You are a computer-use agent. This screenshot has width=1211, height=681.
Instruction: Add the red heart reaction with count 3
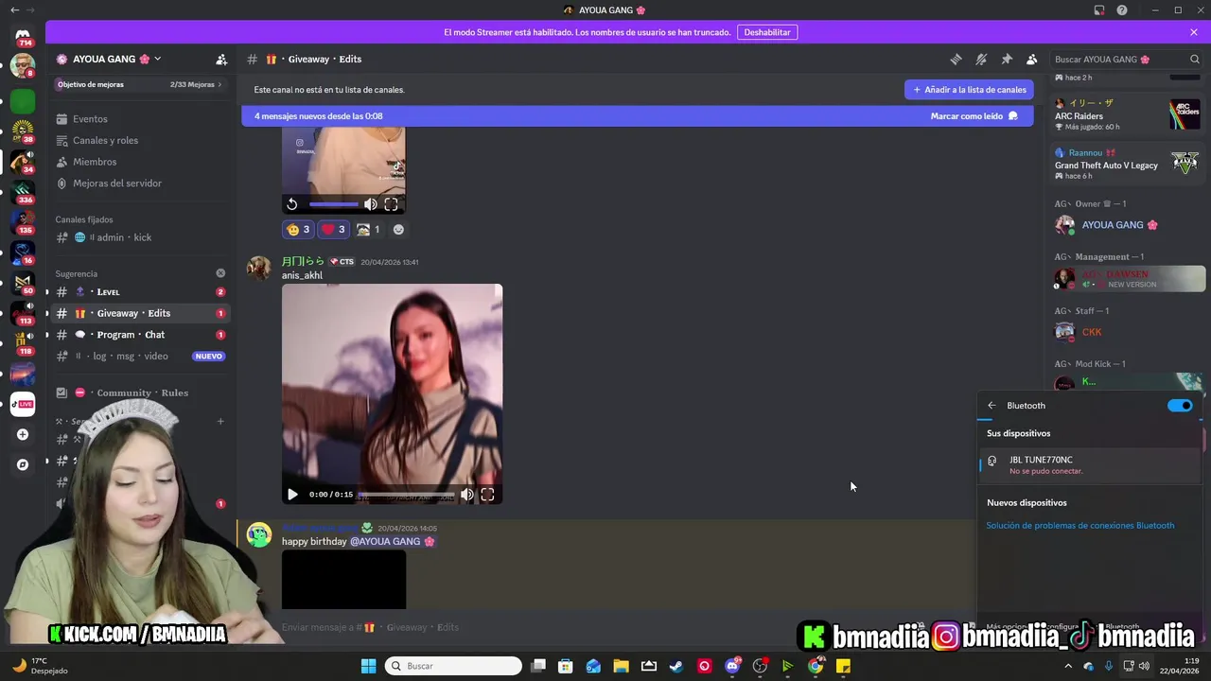pos(333,229)
